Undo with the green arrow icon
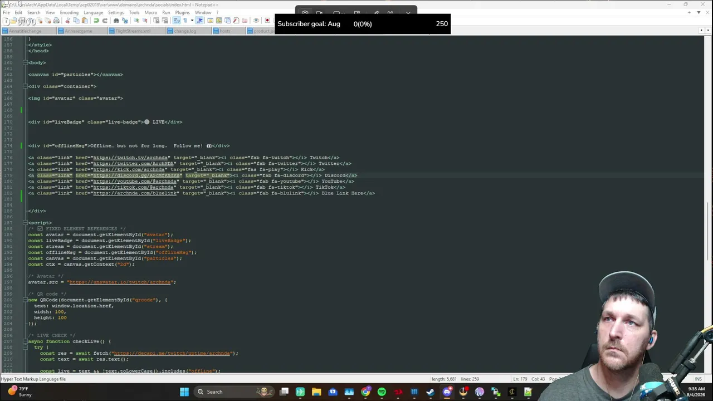 coord(96,21)
